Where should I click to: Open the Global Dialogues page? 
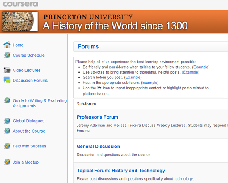pos(29,121)
